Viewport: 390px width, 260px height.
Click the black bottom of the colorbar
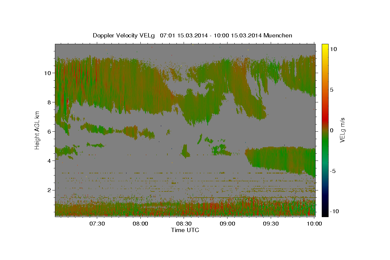click(325, 214)
